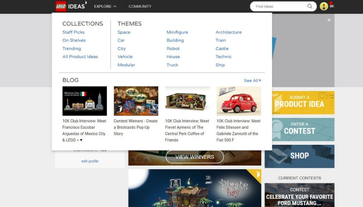363x207 pixels.
Task: Select the City theme
Action: click(x=121, y=49)
